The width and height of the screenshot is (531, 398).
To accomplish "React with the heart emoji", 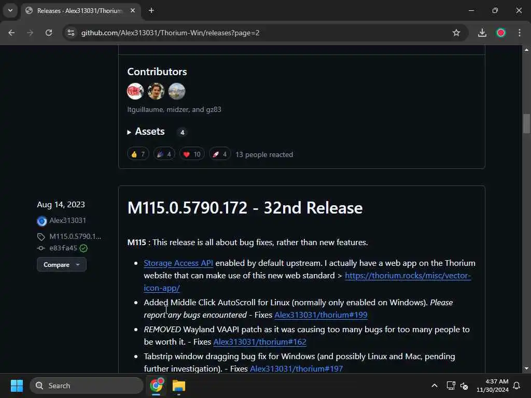I will 192,154.
